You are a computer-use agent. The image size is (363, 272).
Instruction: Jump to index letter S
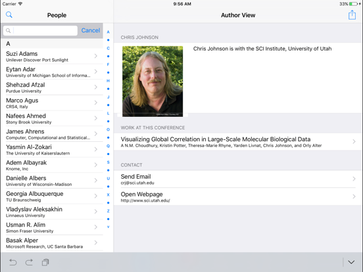click(108, 162)
